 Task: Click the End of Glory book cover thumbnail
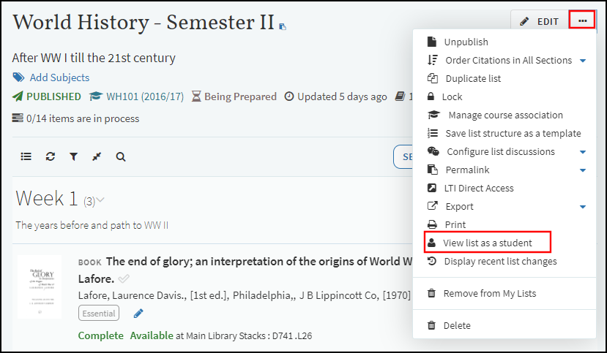point(40,286)
